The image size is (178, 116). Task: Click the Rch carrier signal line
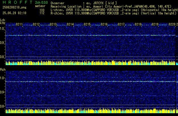pos(91,81)
